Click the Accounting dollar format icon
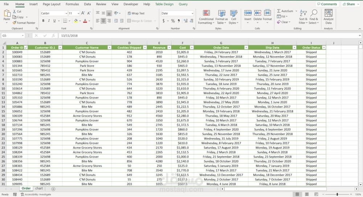363x197 pixels. click(x=163, y=21)
